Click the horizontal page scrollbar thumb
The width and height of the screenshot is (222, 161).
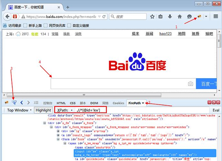(84, 95)
